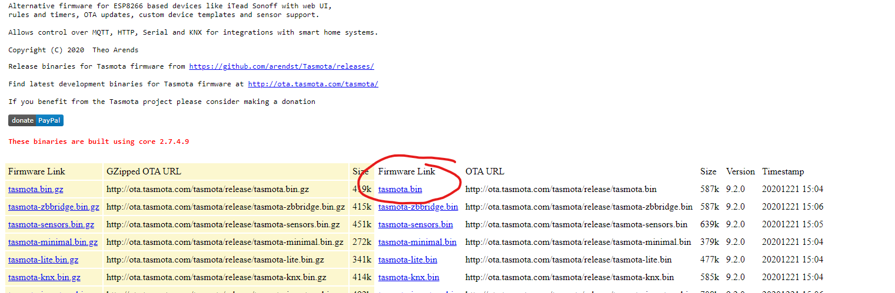Image resolution: width=895 pixels, height=293 pixels.
Task: Download tasmota-knx.bin.gz firmware
Action: pos(44,277)
